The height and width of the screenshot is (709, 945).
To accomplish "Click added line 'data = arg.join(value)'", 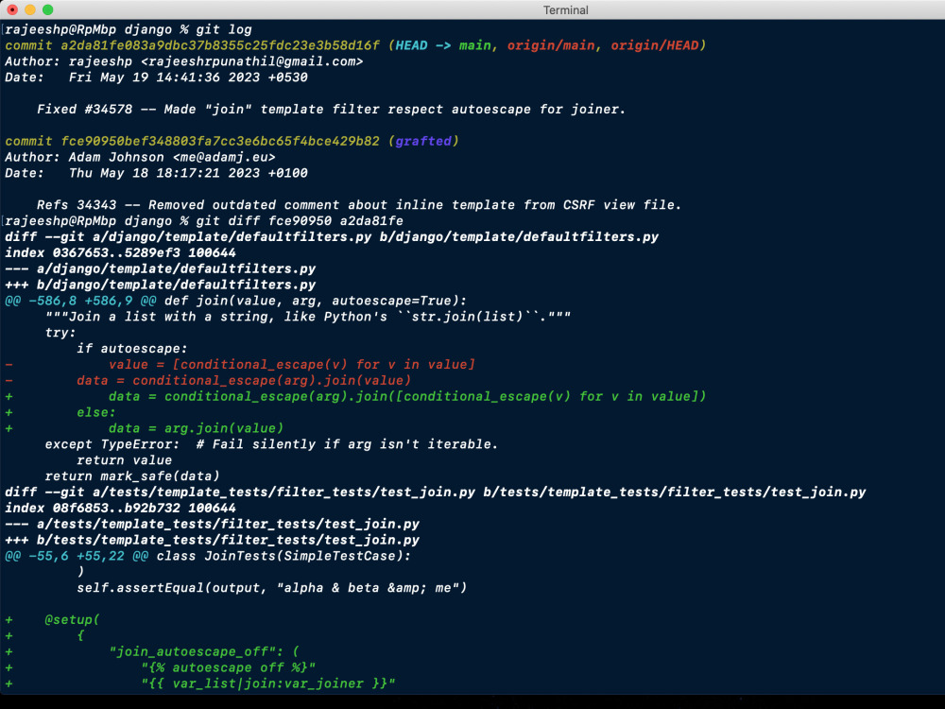I will 196,428.
